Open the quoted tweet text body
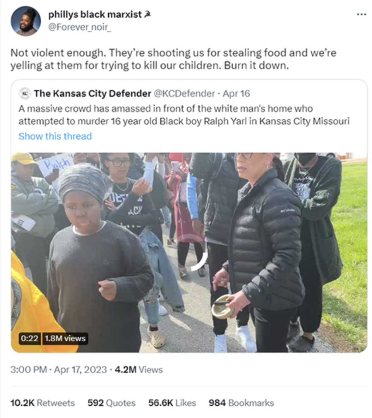Viewport: 372px width, 418px height. coord(184,115)
